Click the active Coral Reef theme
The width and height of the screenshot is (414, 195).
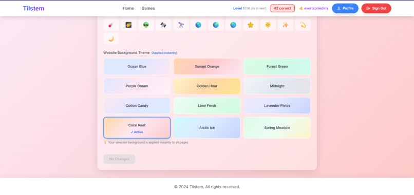pyautogui.click(x=137, y=128)
